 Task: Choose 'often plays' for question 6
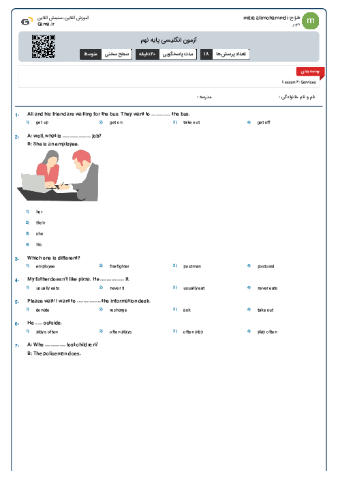click(x=121, y=332)
